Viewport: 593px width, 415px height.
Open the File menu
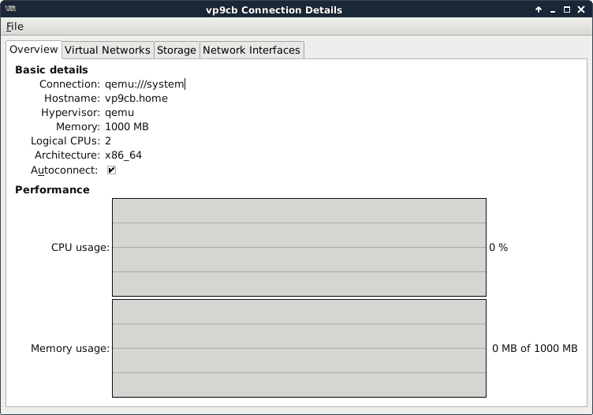click(x=14, y=27)
